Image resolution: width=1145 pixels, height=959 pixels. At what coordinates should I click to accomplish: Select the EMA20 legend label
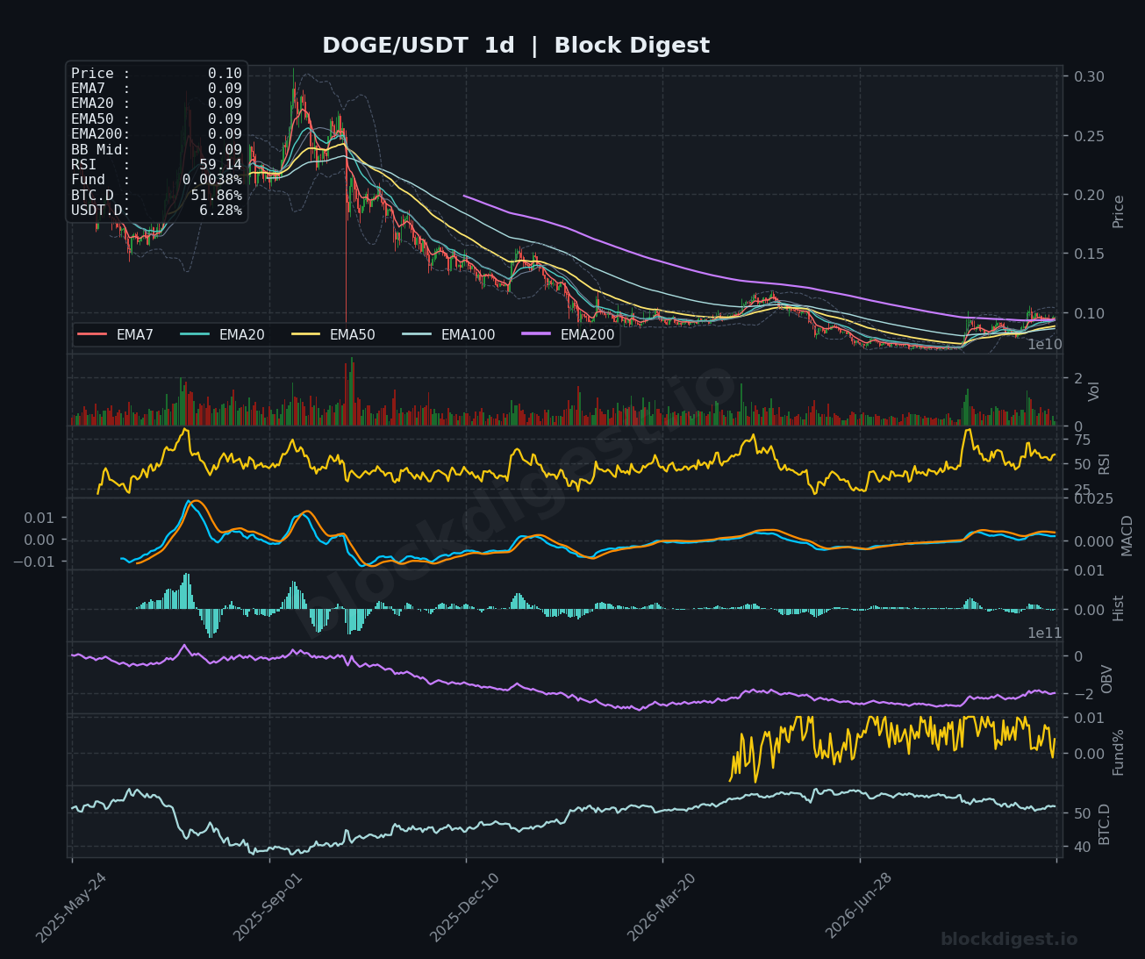[241, 334]
